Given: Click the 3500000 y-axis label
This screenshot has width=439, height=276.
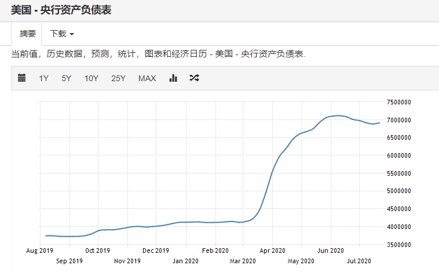Looking at the screenshot, I should 398,245.
